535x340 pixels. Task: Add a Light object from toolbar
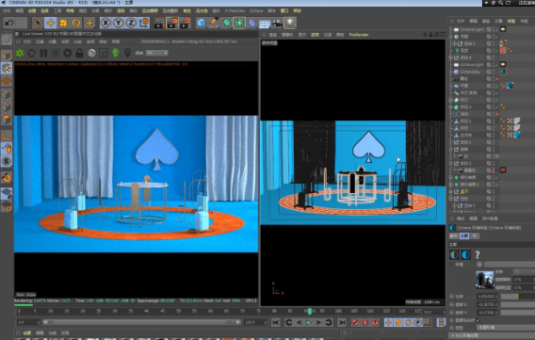click(x=290, y=23)
